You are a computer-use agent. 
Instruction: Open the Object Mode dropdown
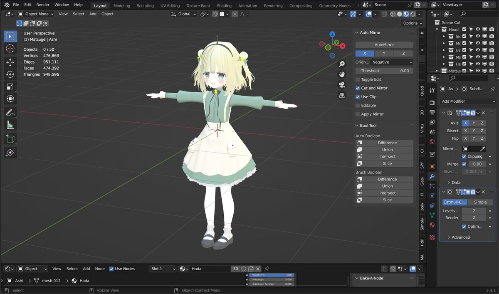36,14
